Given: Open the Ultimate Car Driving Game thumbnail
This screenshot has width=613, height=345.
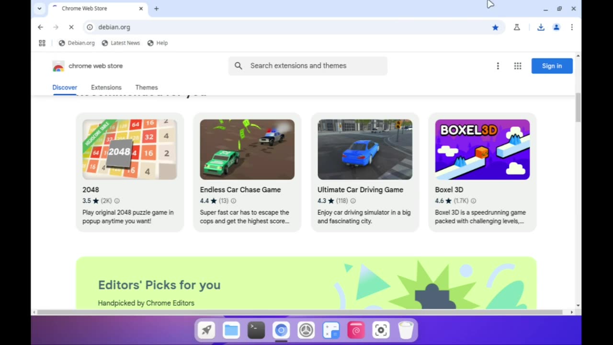Looking at the screenshot, I should coord(365,149).
